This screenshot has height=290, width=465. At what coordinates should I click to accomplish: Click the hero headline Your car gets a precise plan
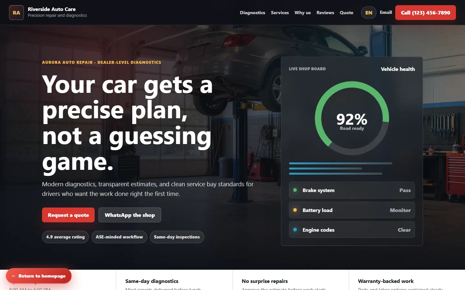128,123
